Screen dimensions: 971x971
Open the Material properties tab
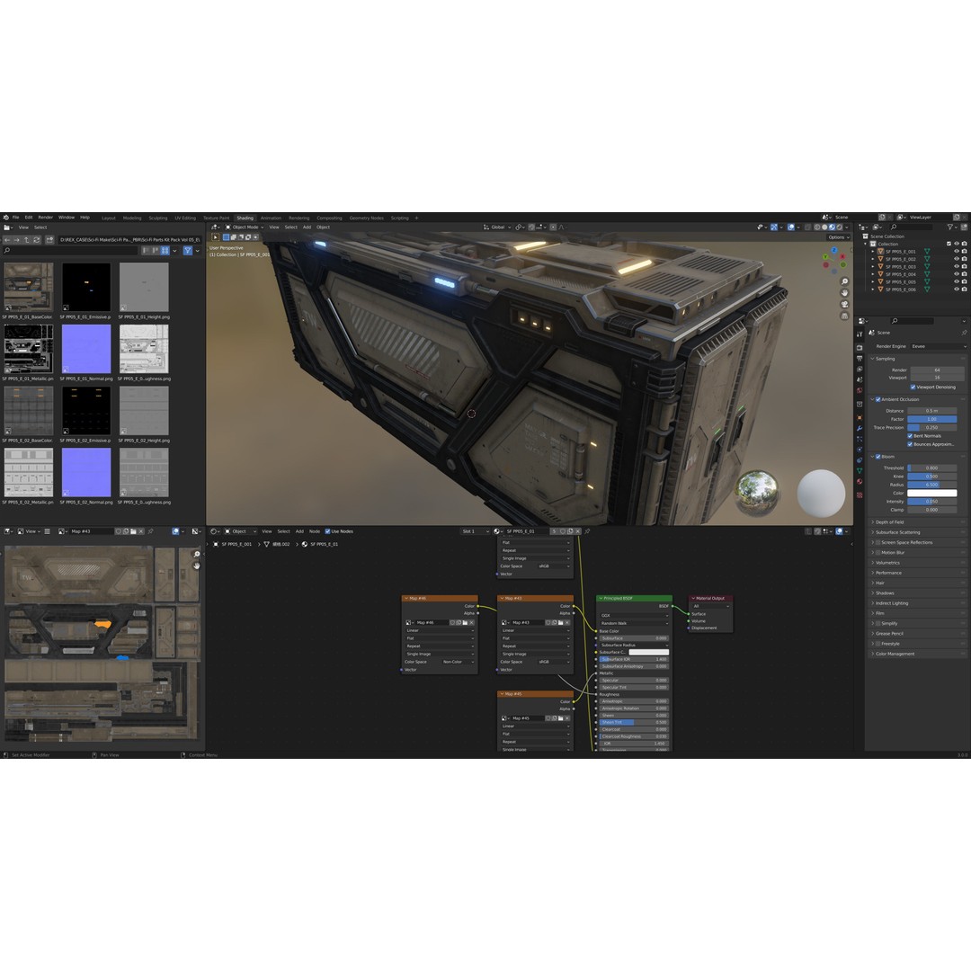click(x=860, y=481)
